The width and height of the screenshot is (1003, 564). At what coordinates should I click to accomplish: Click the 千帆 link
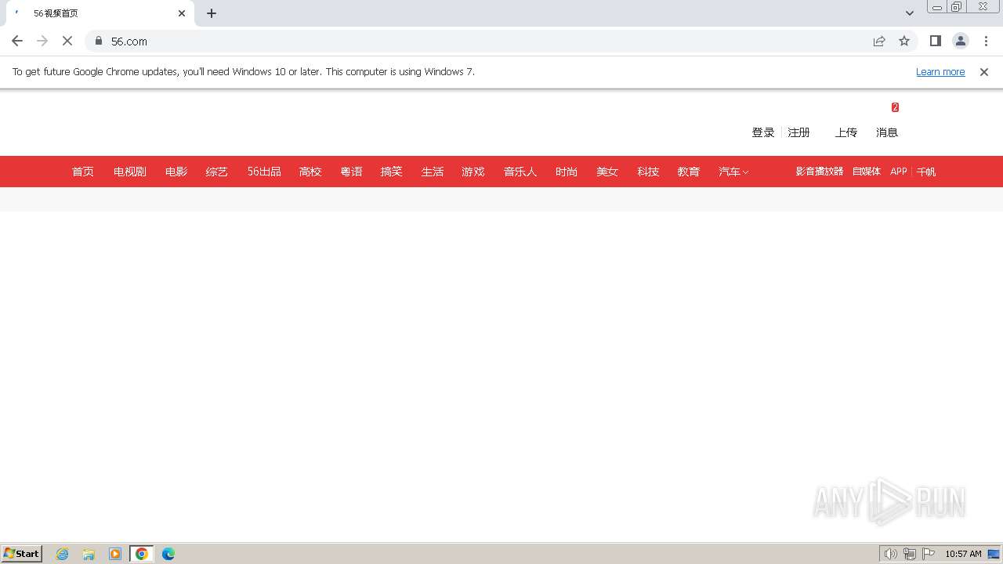click(x=926, y=172)
